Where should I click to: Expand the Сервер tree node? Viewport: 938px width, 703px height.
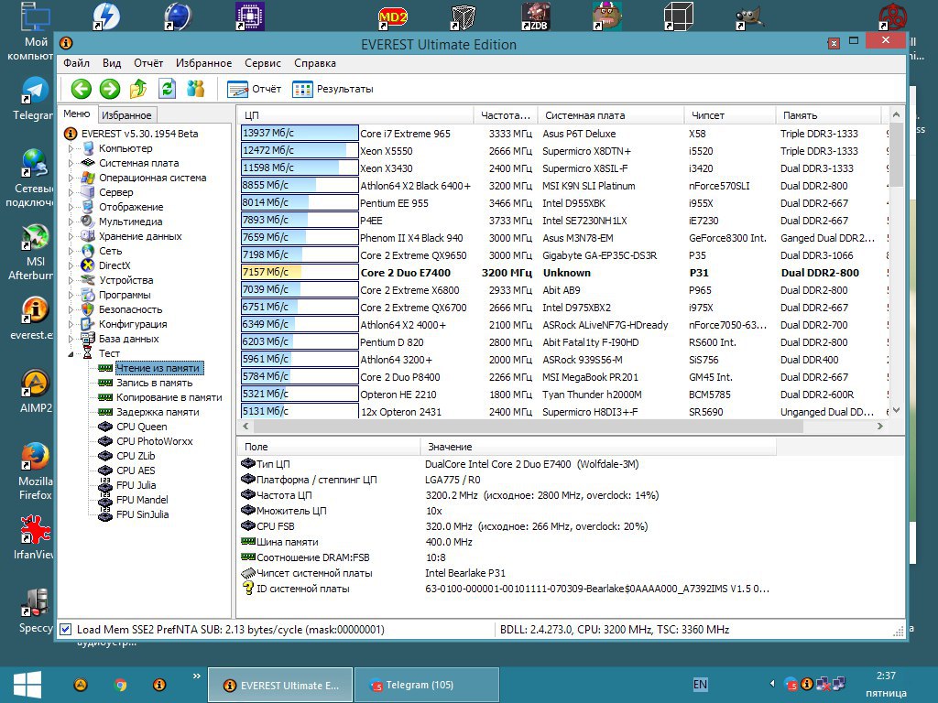coord(71,192)
